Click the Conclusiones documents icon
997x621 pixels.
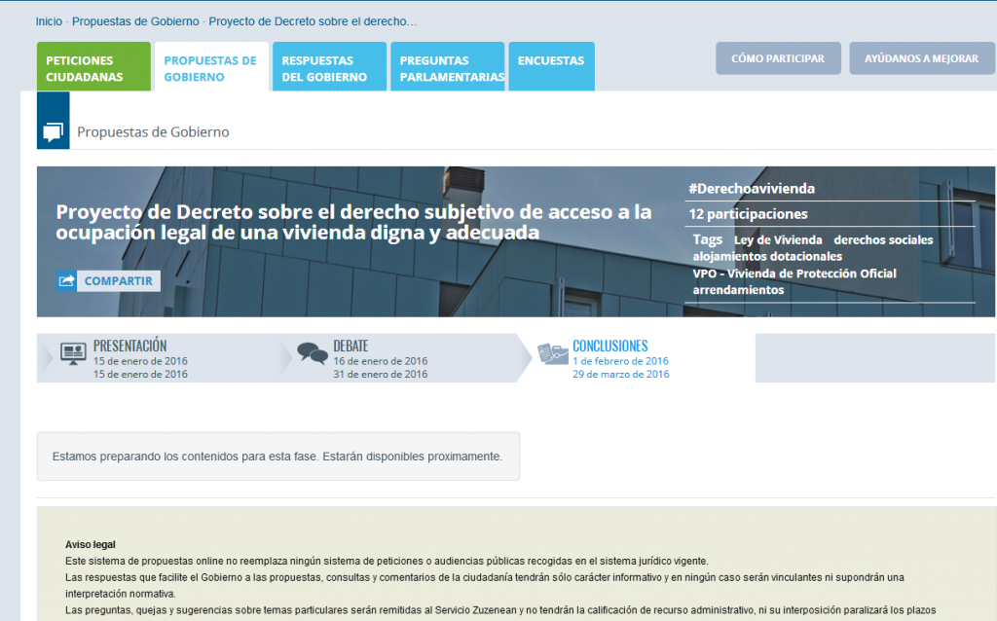(553, 354)
